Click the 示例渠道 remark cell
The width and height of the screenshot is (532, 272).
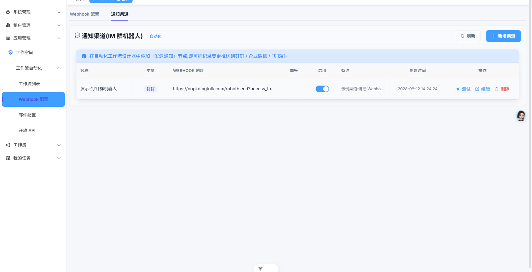pyautogui.click(x=363, y=89)
